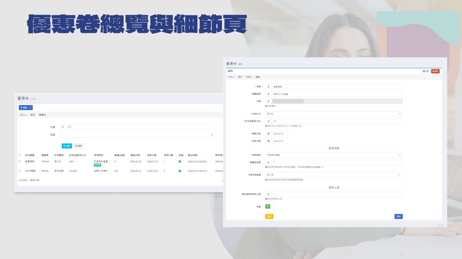Focus the start date field 2024-02-22
This screenshot has height=259, width=462.
pyautogui.click(x=280, y=134)
